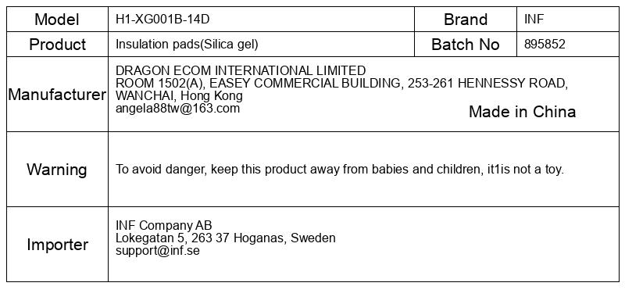Click the Batch No label

[x=465, y=45]
